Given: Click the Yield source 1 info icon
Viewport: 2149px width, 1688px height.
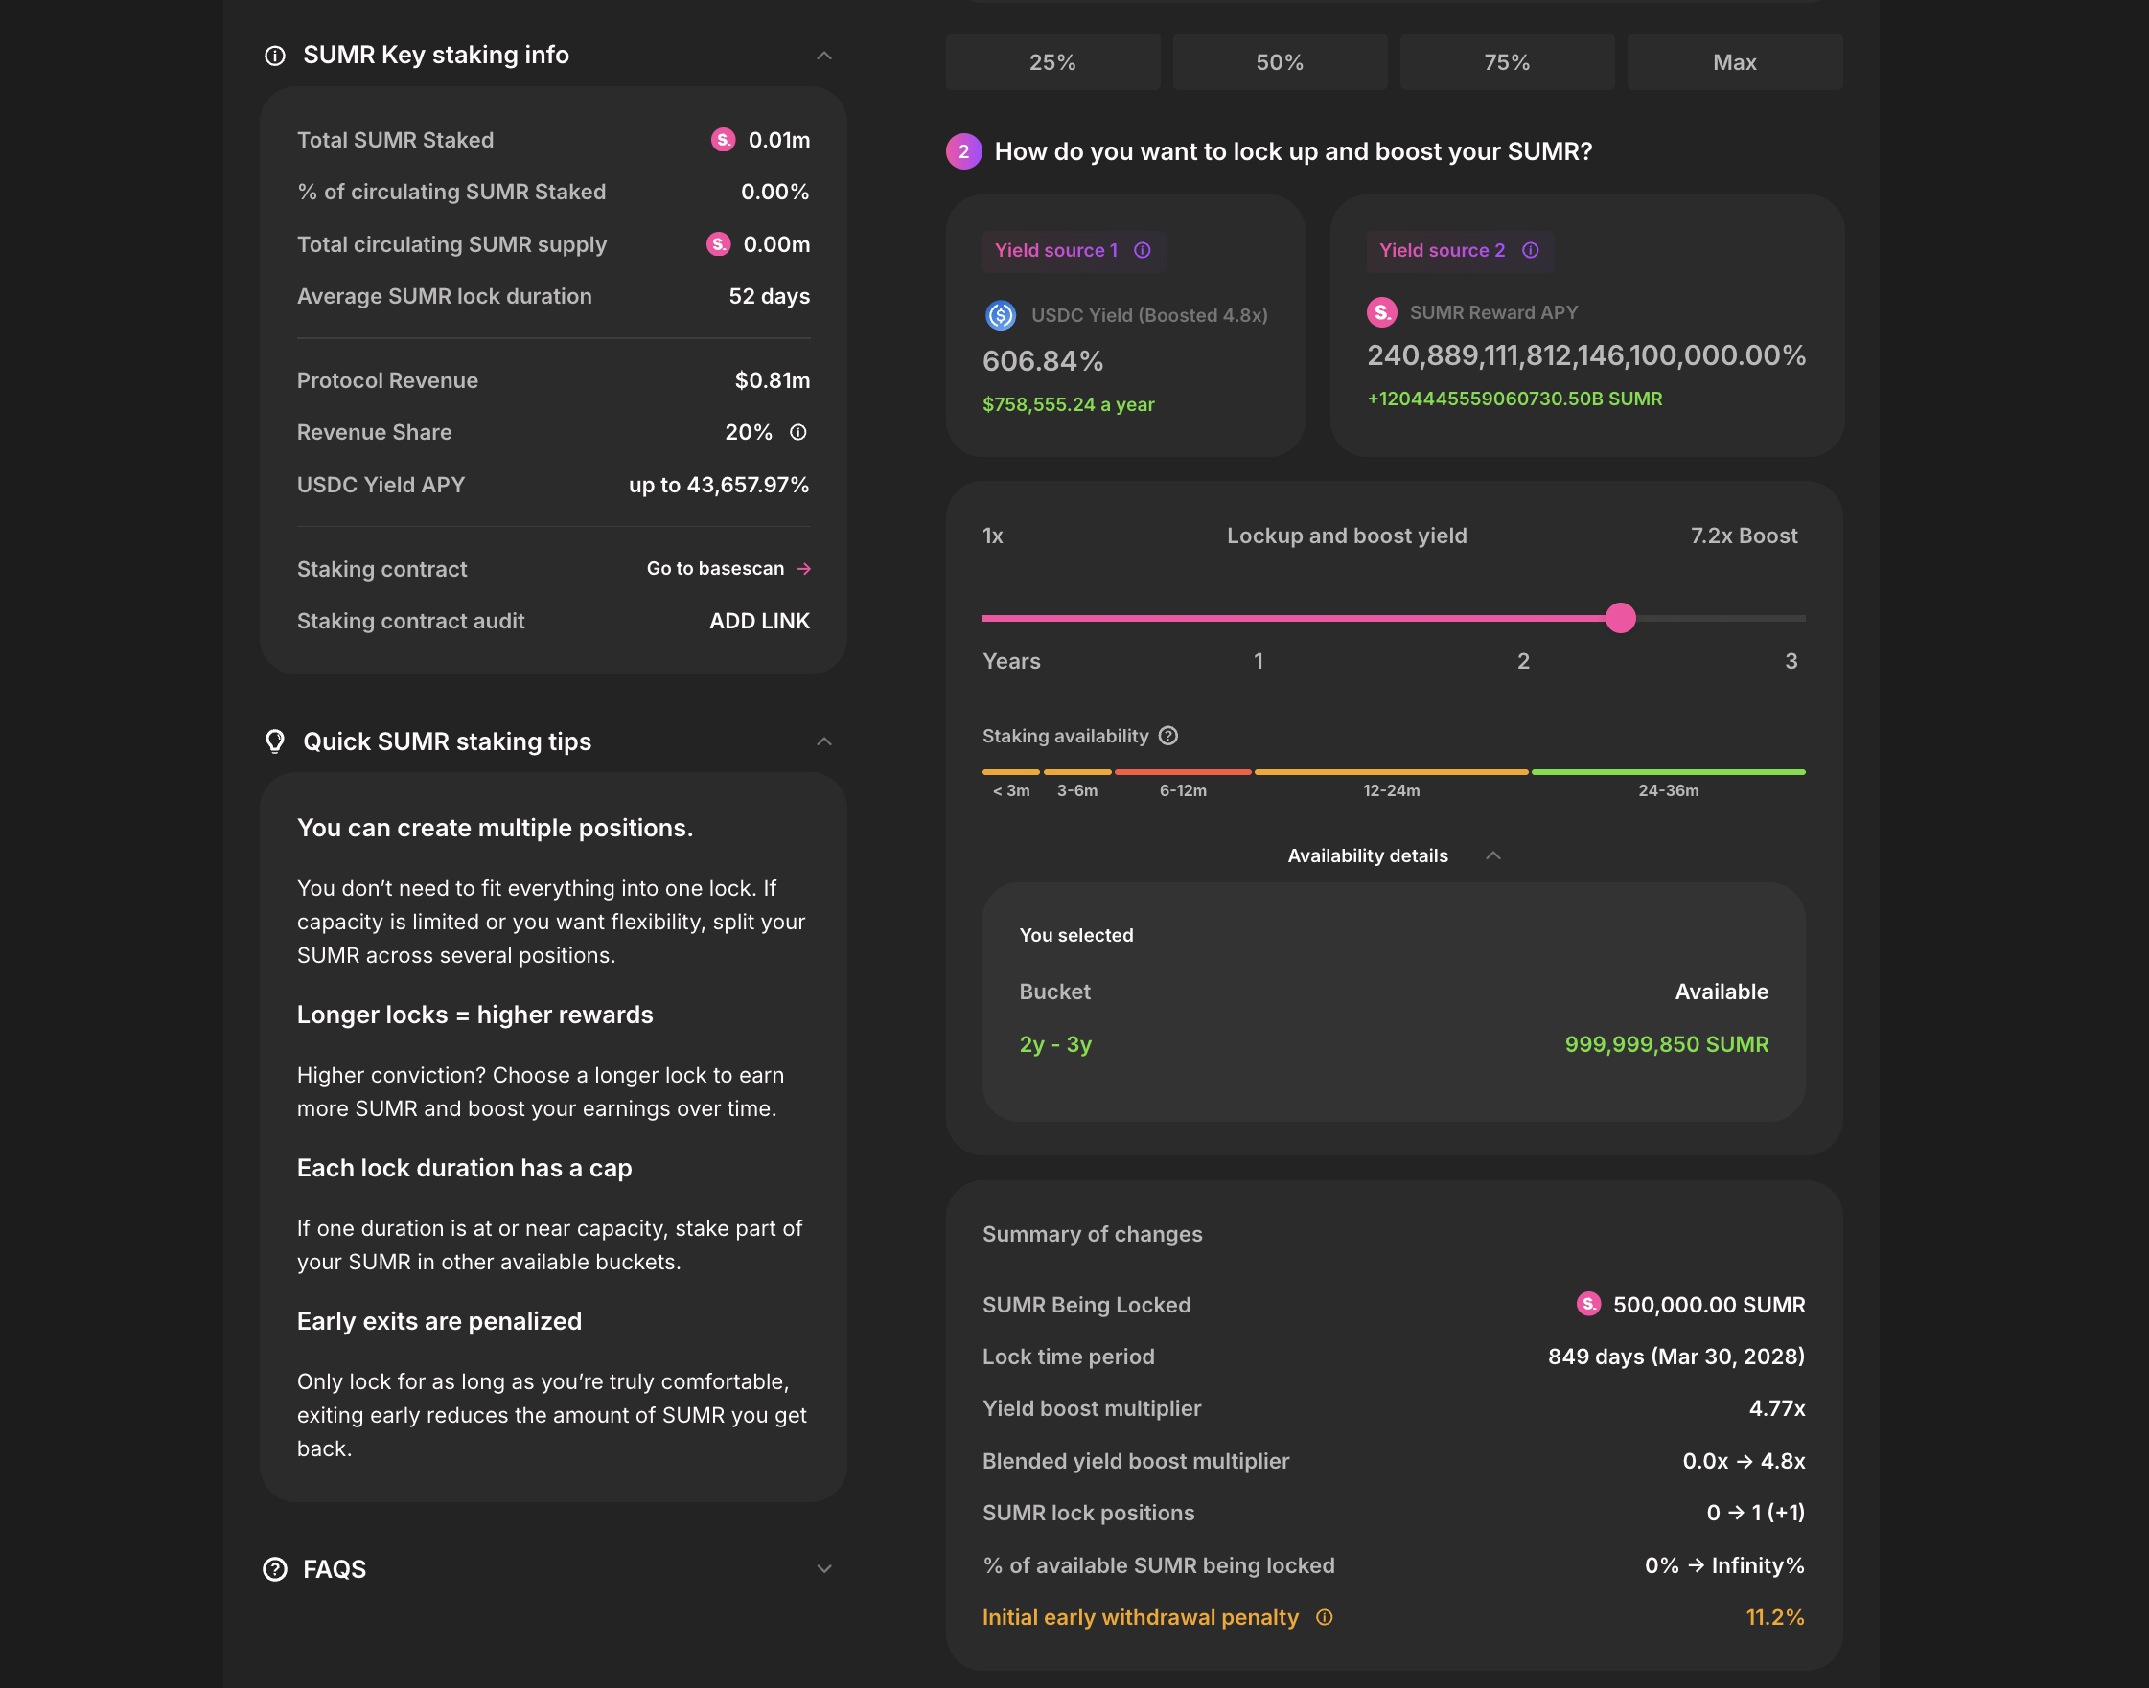Looking at the screenshot, I should click(1143, 250).
